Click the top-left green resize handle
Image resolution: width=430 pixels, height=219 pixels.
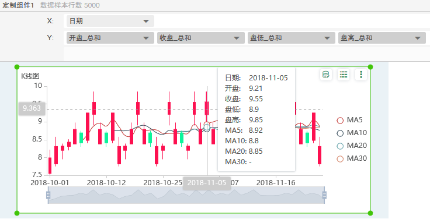point(17,67)
